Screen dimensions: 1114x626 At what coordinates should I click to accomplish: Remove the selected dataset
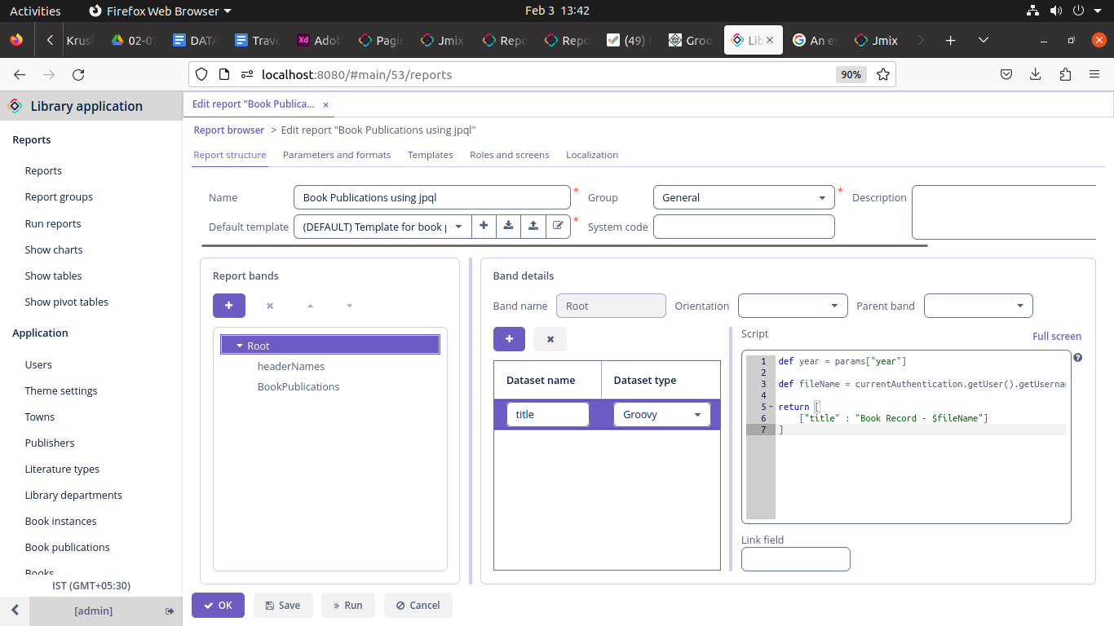pos(550,339)
